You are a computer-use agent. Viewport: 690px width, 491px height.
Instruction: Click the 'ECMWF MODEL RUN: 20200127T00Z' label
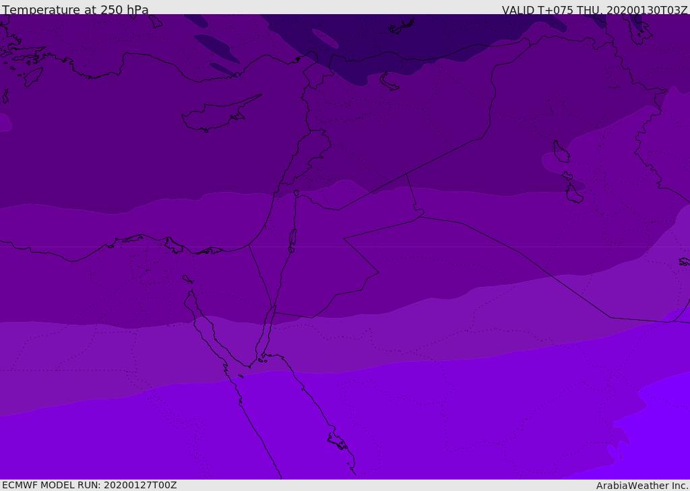(x=90, y=485)
